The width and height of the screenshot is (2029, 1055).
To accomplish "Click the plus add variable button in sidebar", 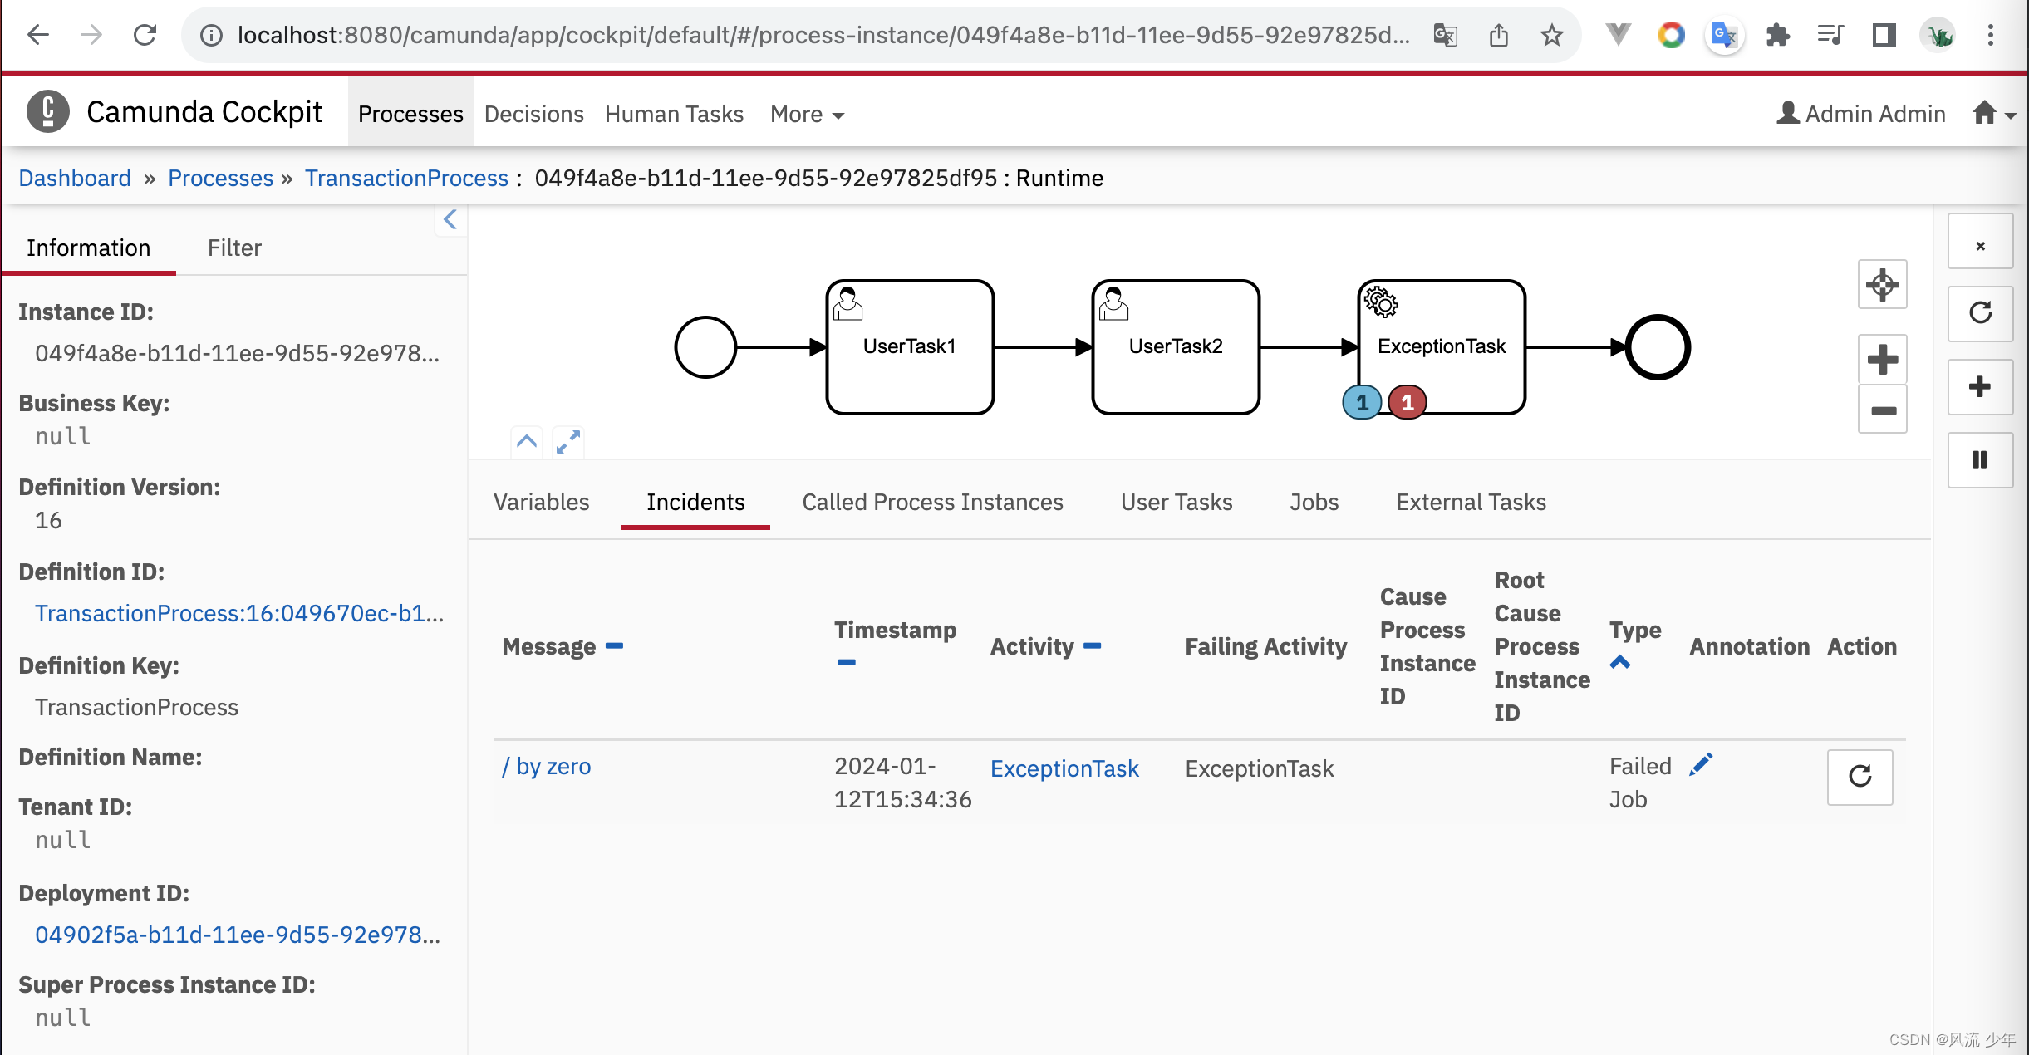I will tap(1981, 386).
